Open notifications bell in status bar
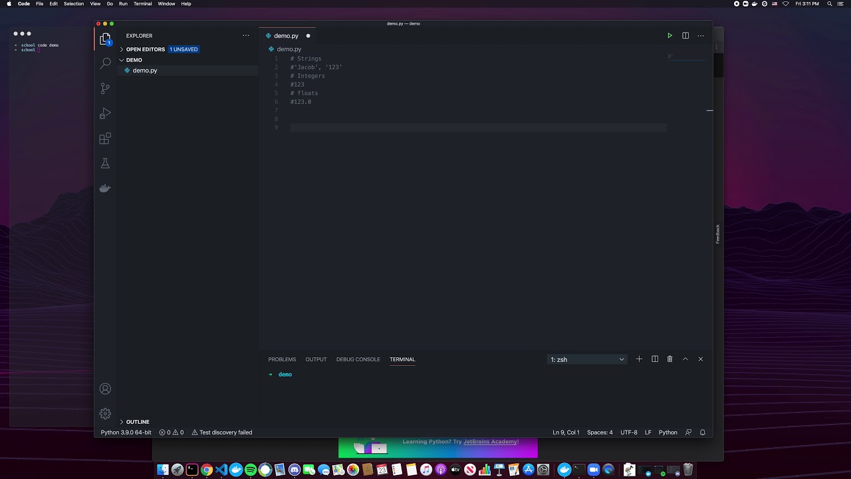Screen dimensions: 851x479 703,432
